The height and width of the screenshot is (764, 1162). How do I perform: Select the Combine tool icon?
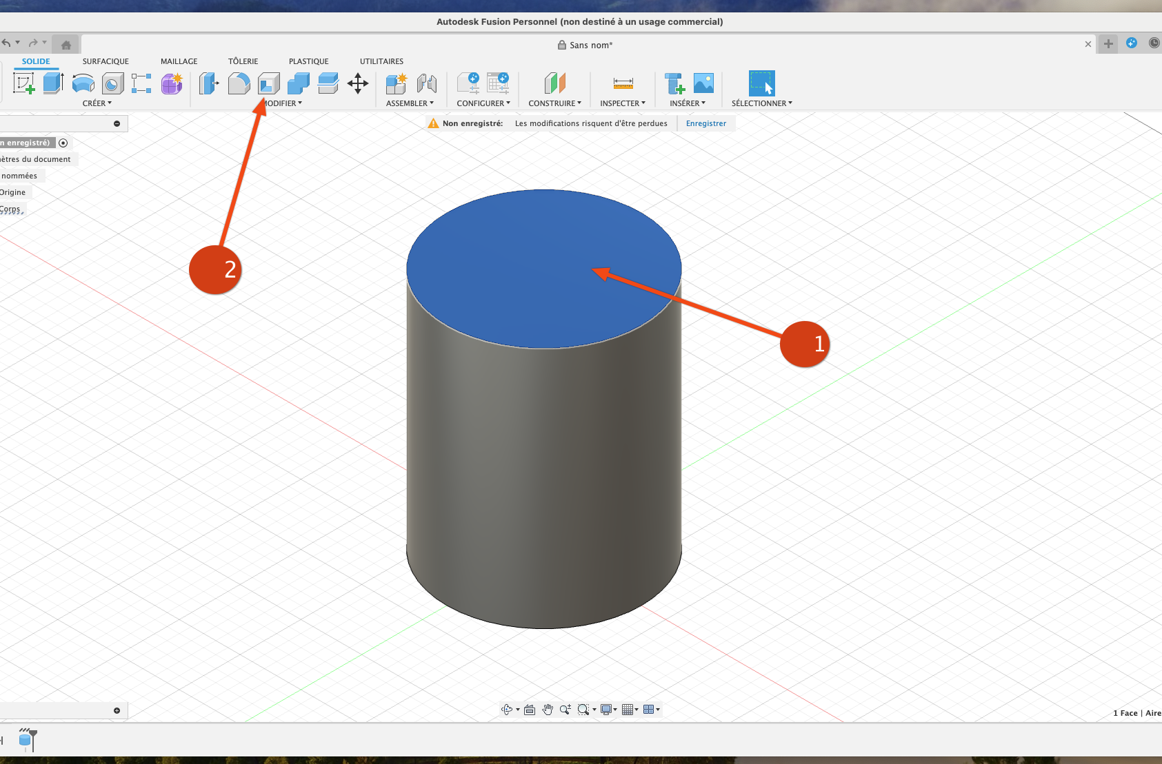[299, 84]
